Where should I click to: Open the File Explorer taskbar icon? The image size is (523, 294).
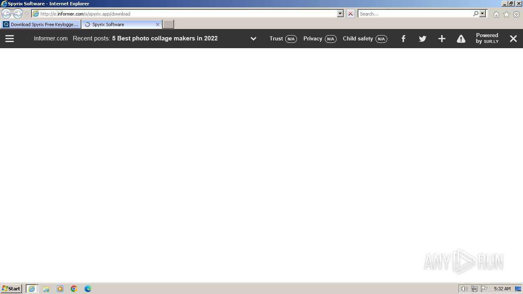[46, 289]
